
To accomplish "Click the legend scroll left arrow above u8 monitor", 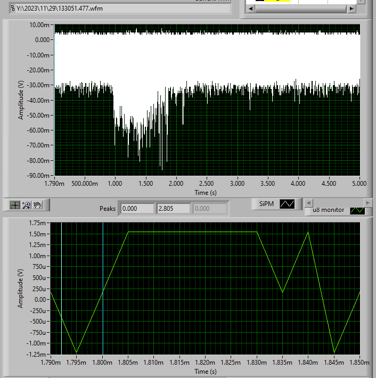I will [x=309, y=203].
